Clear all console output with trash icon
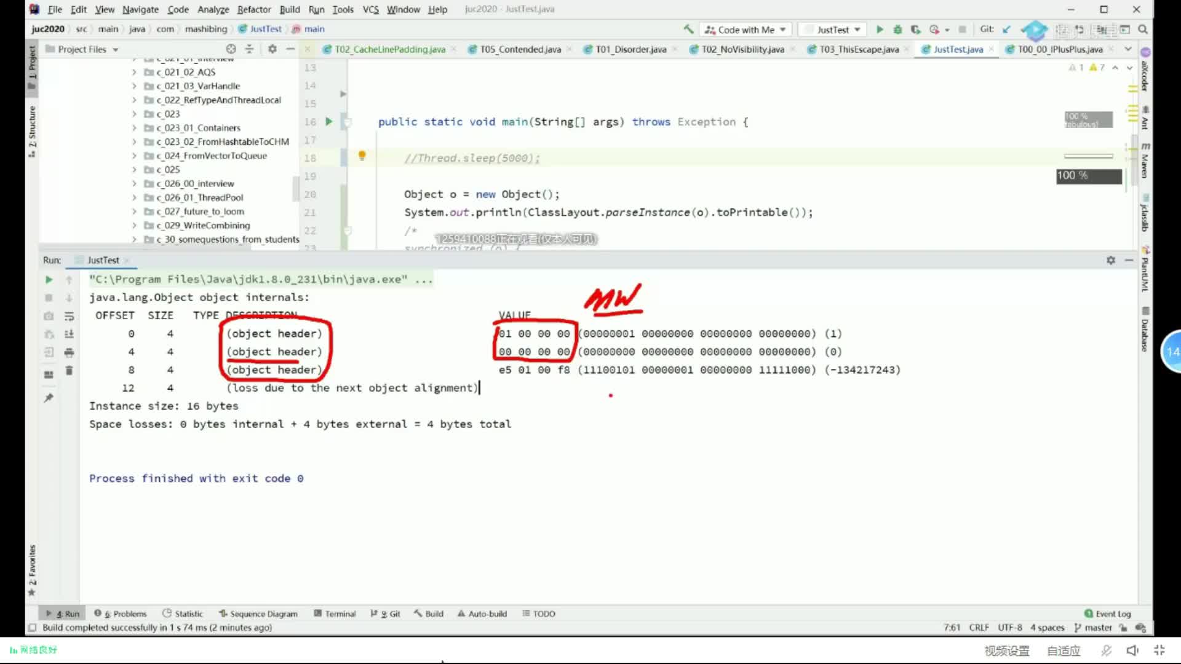The height and width of the screenshot is (664, 1181). [x=69, y=370]
